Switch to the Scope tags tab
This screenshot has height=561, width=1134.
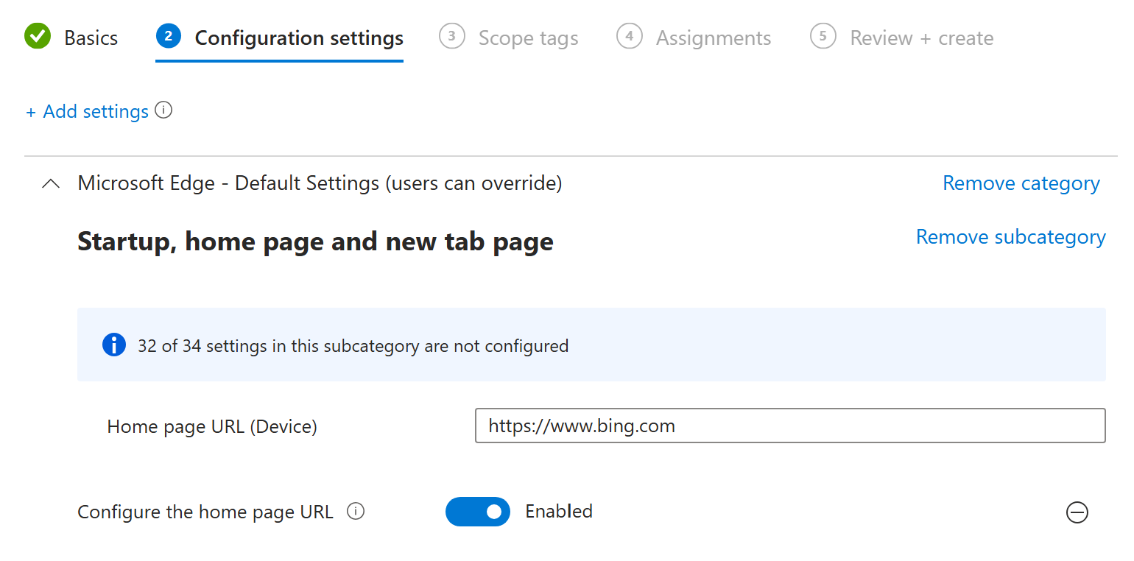(528, 38)
